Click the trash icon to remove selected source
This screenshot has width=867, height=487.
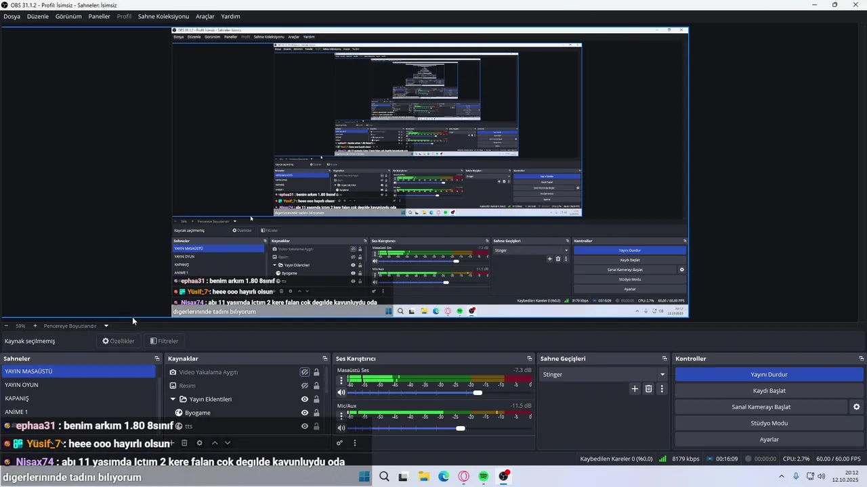coord(184,443)
